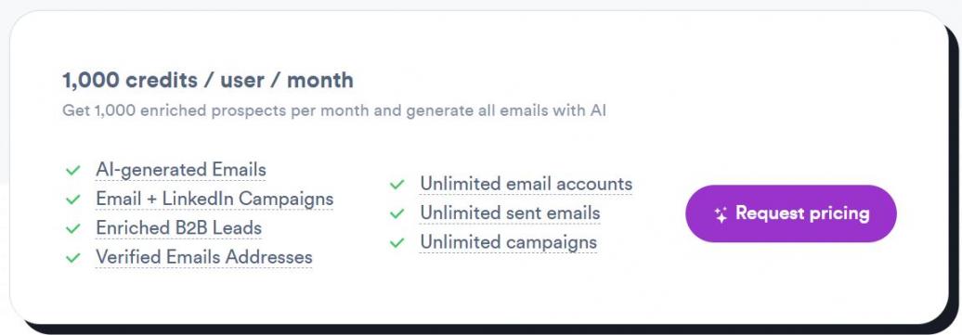Click the checkmark beside AI-generated Emails
This screenshot has height=335, width=962.
73,170
